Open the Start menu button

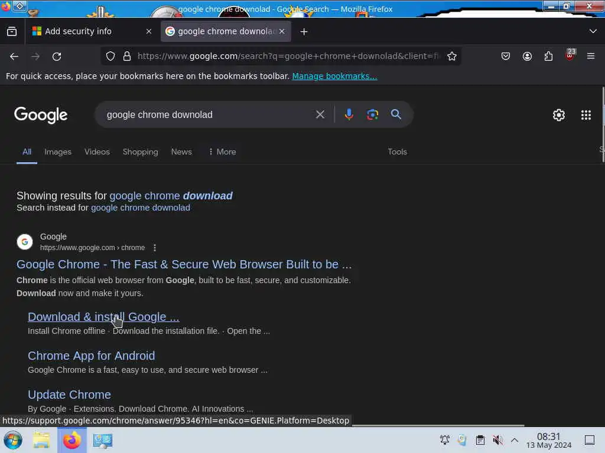[x=13, y=440]
